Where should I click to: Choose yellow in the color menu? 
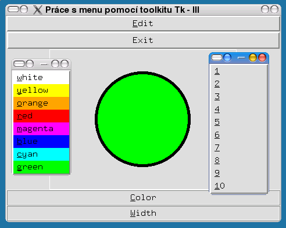pyautogui.click(x=41, y=91)
